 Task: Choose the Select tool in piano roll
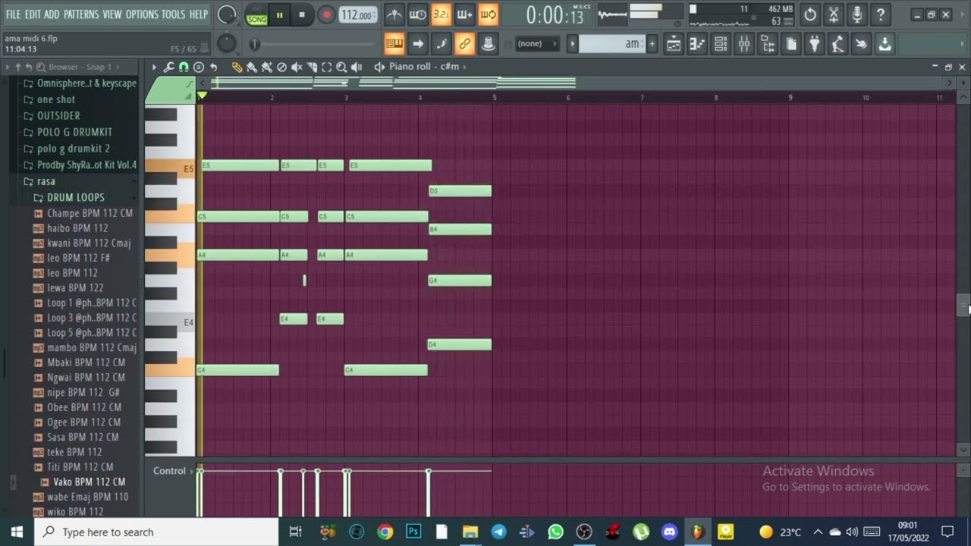point(326,67)
